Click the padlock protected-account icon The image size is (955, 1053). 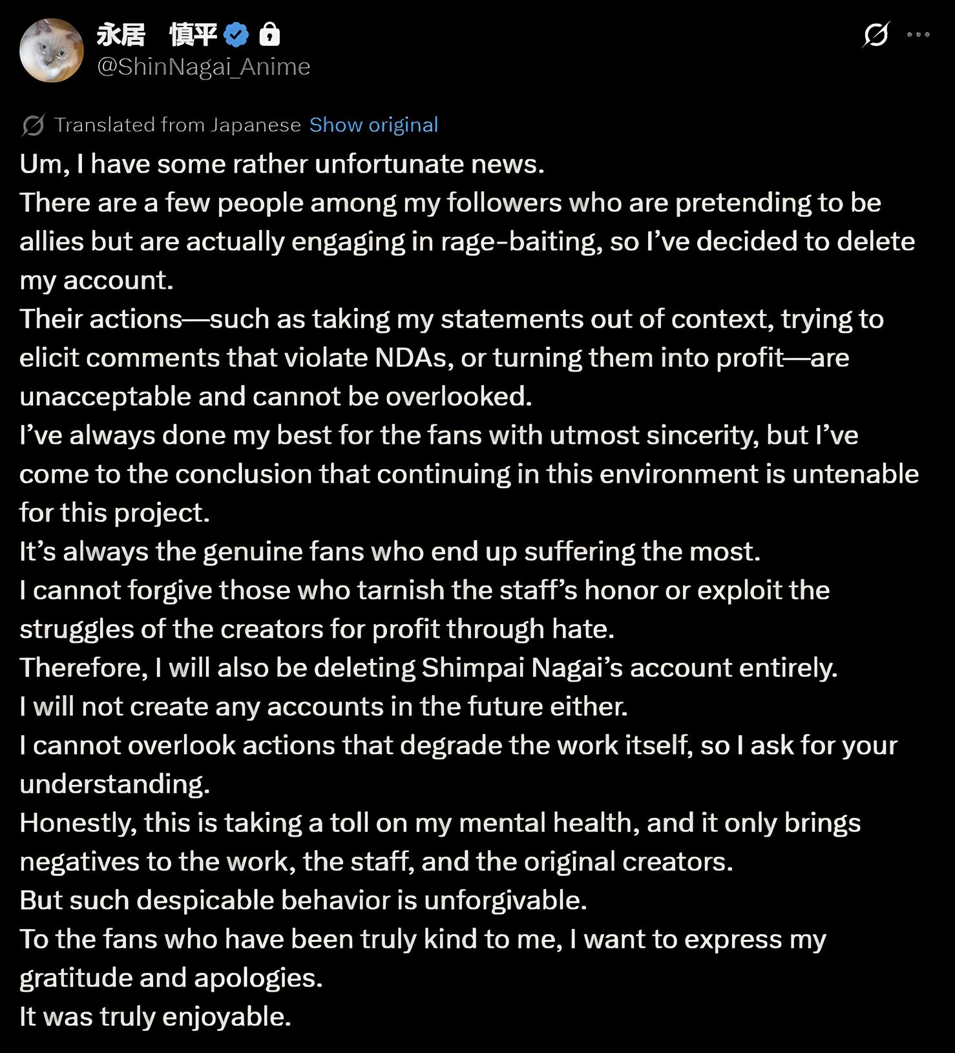coord(269,35)
